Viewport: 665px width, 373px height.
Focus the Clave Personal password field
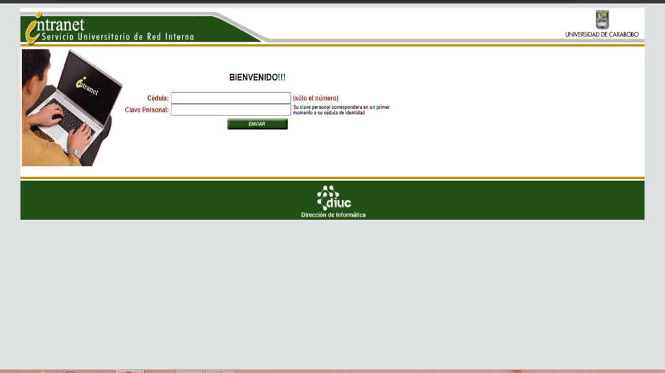(x=231, y=110)
